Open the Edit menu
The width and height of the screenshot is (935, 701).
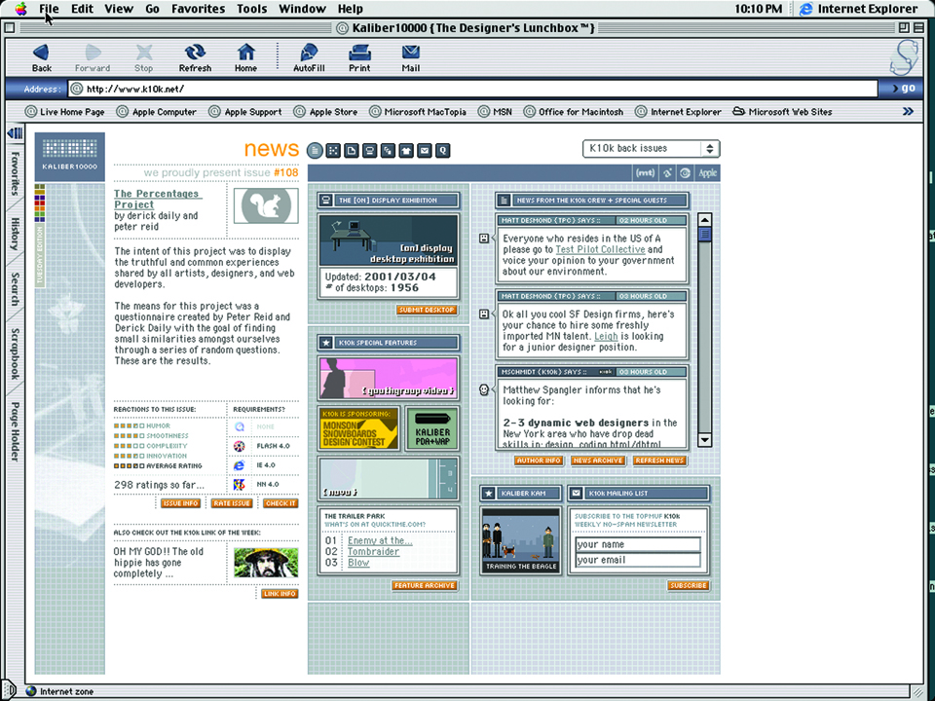coord(82,9)
